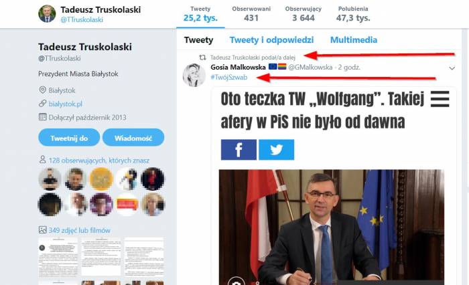The image size is (469, 285).
Task: Click the Twitter bird share icon
Action: pos(276,150)
